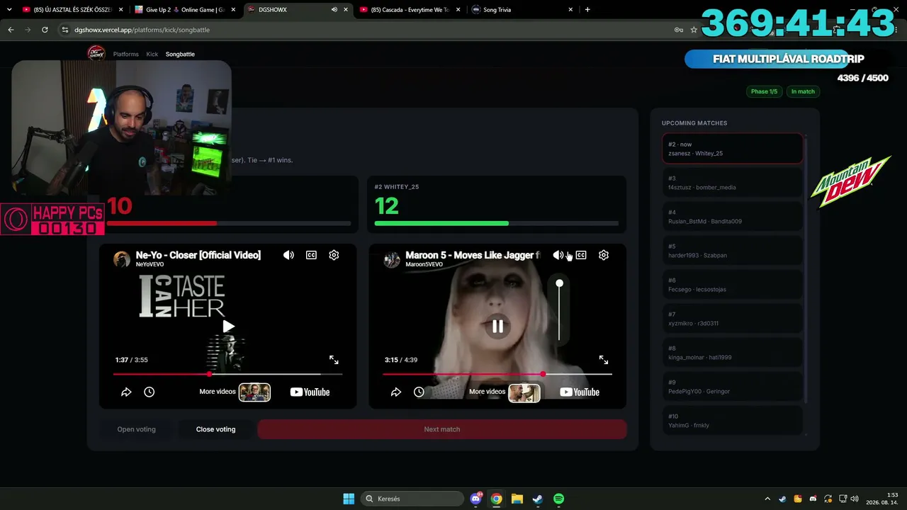Click the Next match button
The image size is (907, 510).
point(442,429)
